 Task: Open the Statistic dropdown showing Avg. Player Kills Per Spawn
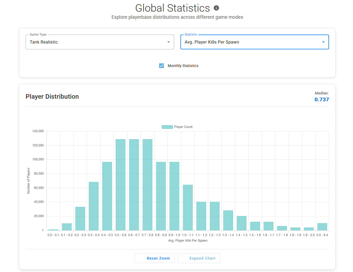click(x=255, y=42)
